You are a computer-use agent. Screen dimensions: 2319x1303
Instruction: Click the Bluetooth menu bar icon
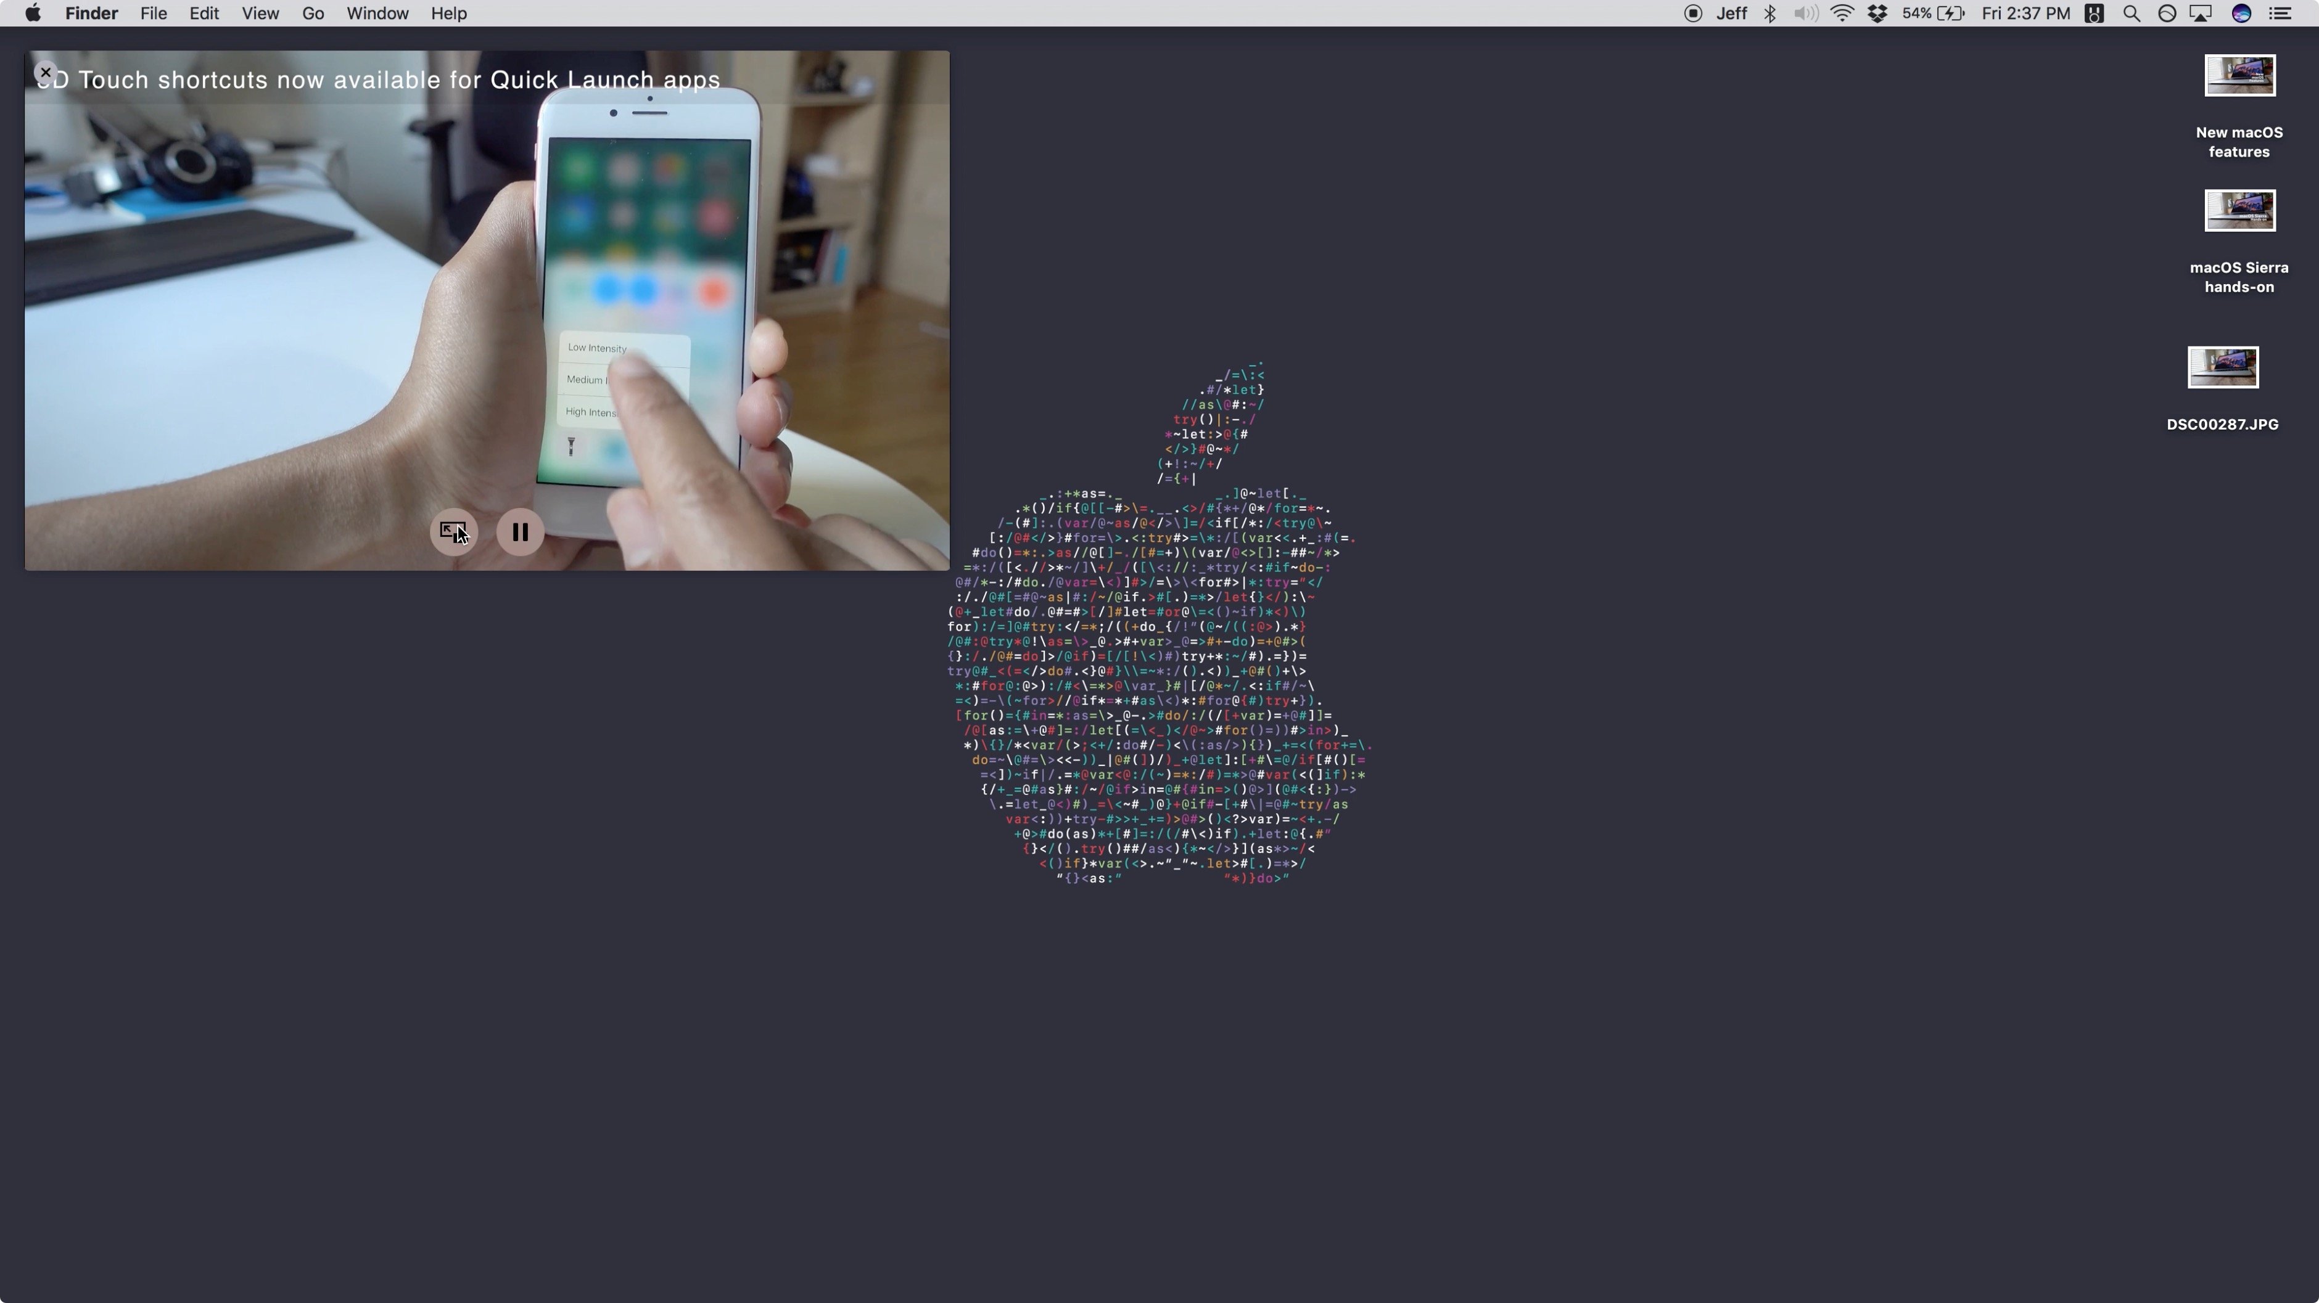coord(1769,14)
